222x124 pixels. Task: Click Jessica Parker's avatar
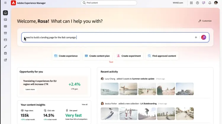click(102, 104)
